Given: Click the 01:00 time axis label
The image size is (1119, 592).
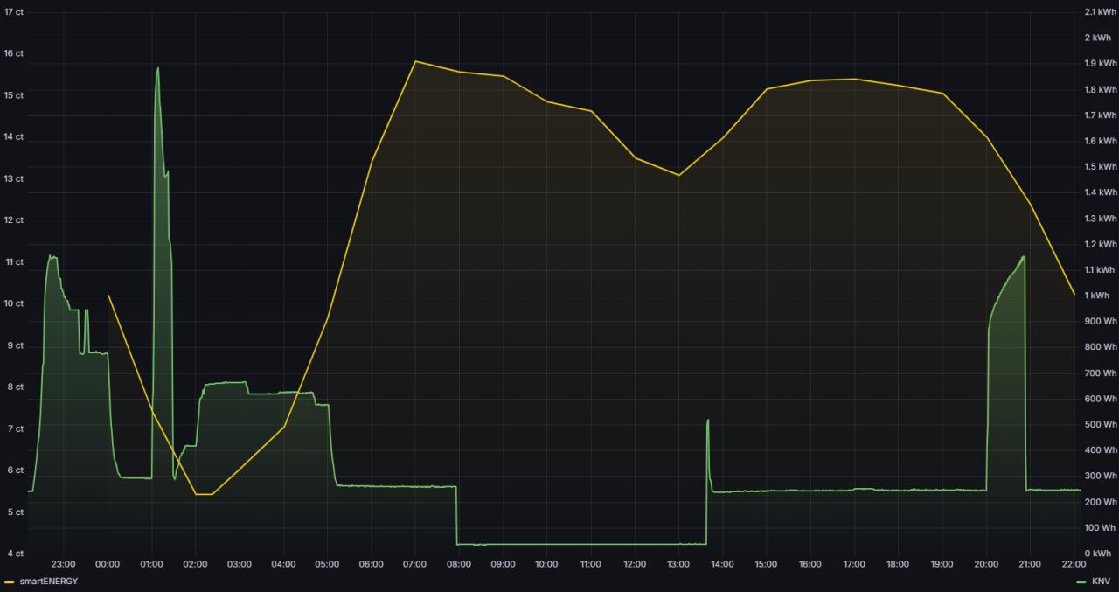Looking at the screenshot, I should pos(151,564).
